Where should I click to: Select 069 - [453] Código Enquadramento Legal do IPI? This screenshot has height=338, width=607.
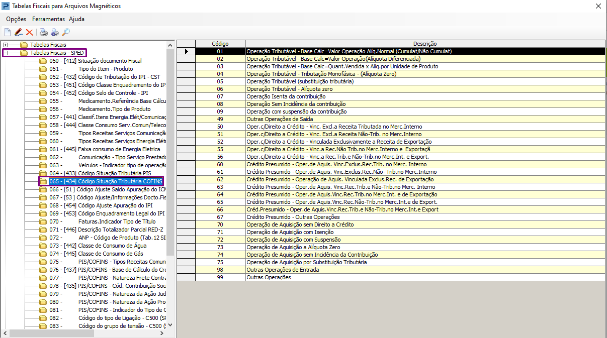tap(107, 213)
